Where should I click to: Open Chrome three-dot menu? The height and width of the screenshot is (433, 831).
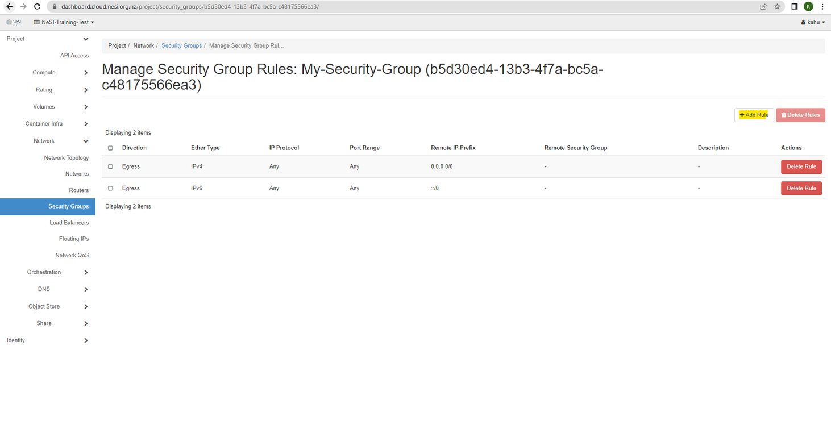(822, 7)
